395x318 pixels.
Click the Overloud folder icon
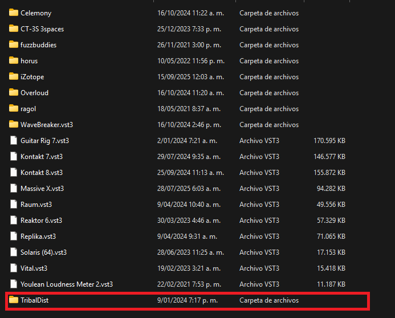[x=14, y=92]
